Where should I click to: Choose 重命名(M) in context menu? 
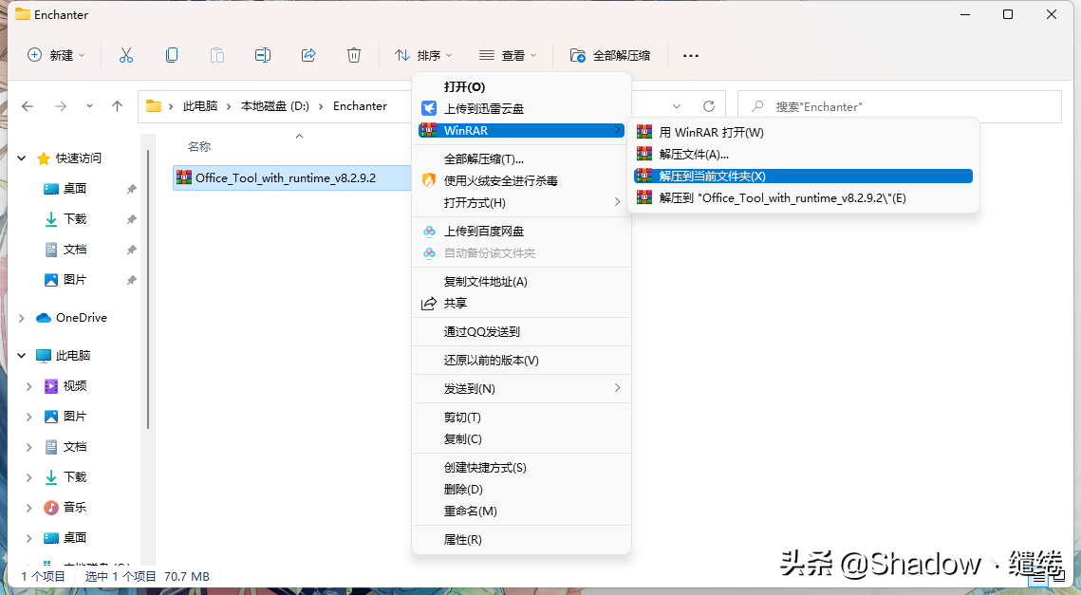point(521,511)
